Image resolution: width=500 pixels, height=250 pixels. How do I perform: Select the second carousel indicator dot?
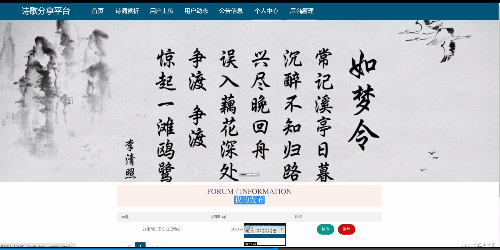pyautogui.click(x=249, y=175)
